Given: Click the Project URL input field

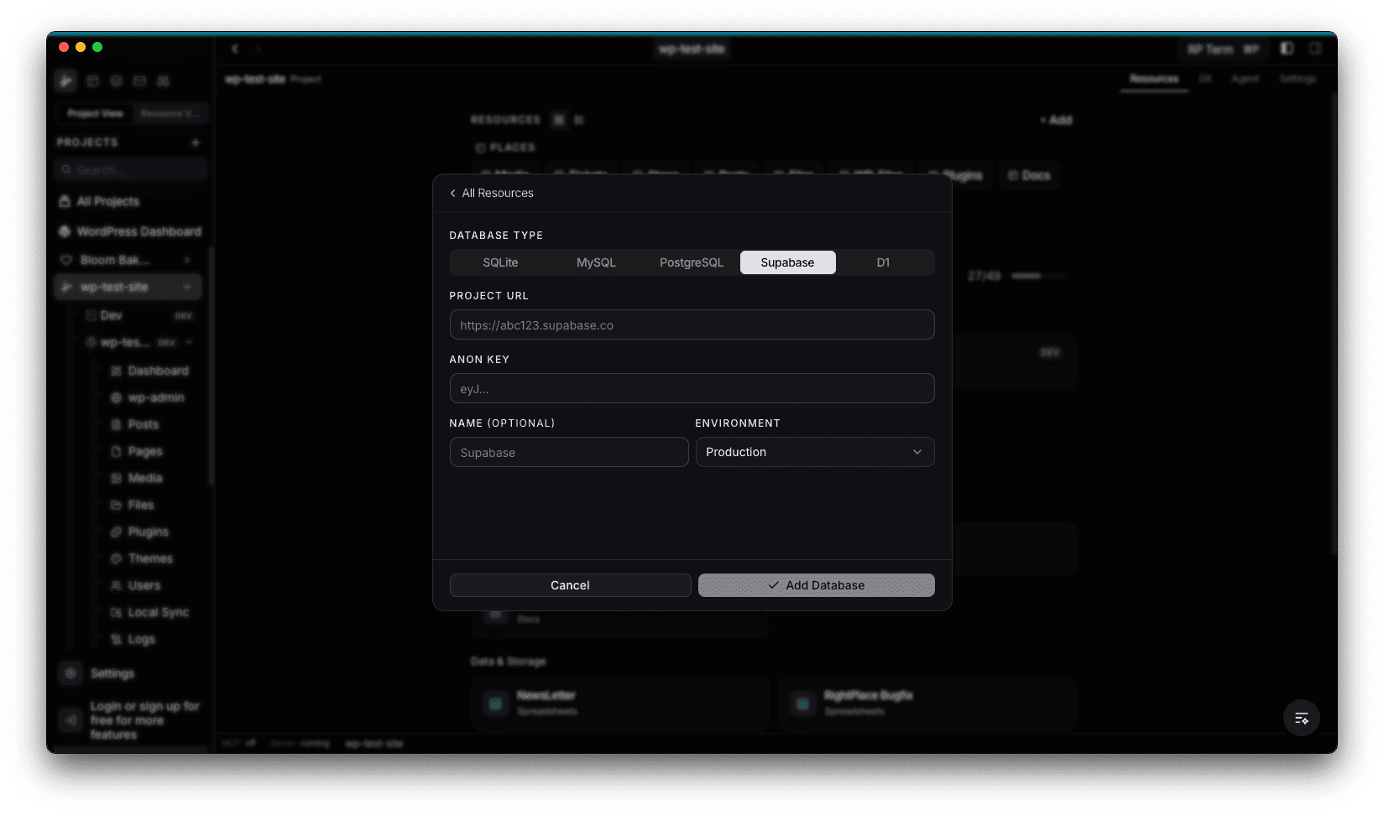Looking at the screenshot, I should 692,324.
